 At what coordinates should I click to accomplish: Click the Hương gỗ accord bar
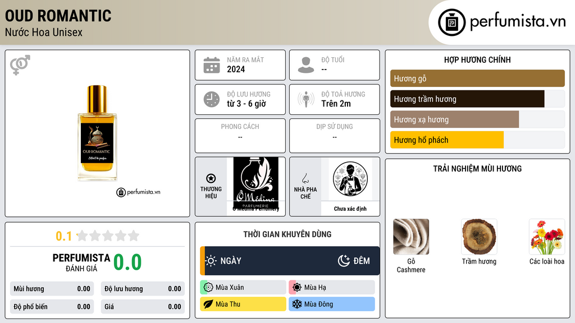pyautogui.click(x=477, y=79)
